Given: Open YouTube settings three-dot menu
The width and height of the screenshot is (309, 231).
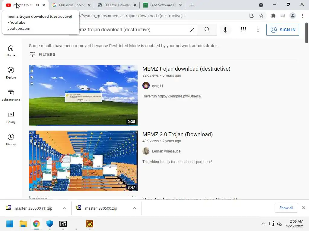Looking at the screenshot, I should [x=258, y=30].
